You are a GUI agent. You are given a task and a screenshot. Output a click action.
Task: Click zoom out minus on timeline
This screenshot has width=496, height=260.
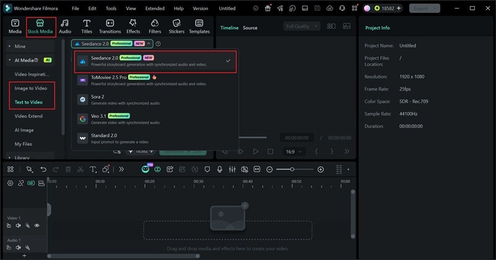pos(270,169)
